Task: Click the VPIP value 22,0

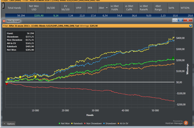Action: pyautogui.click(x=82, y=16)
